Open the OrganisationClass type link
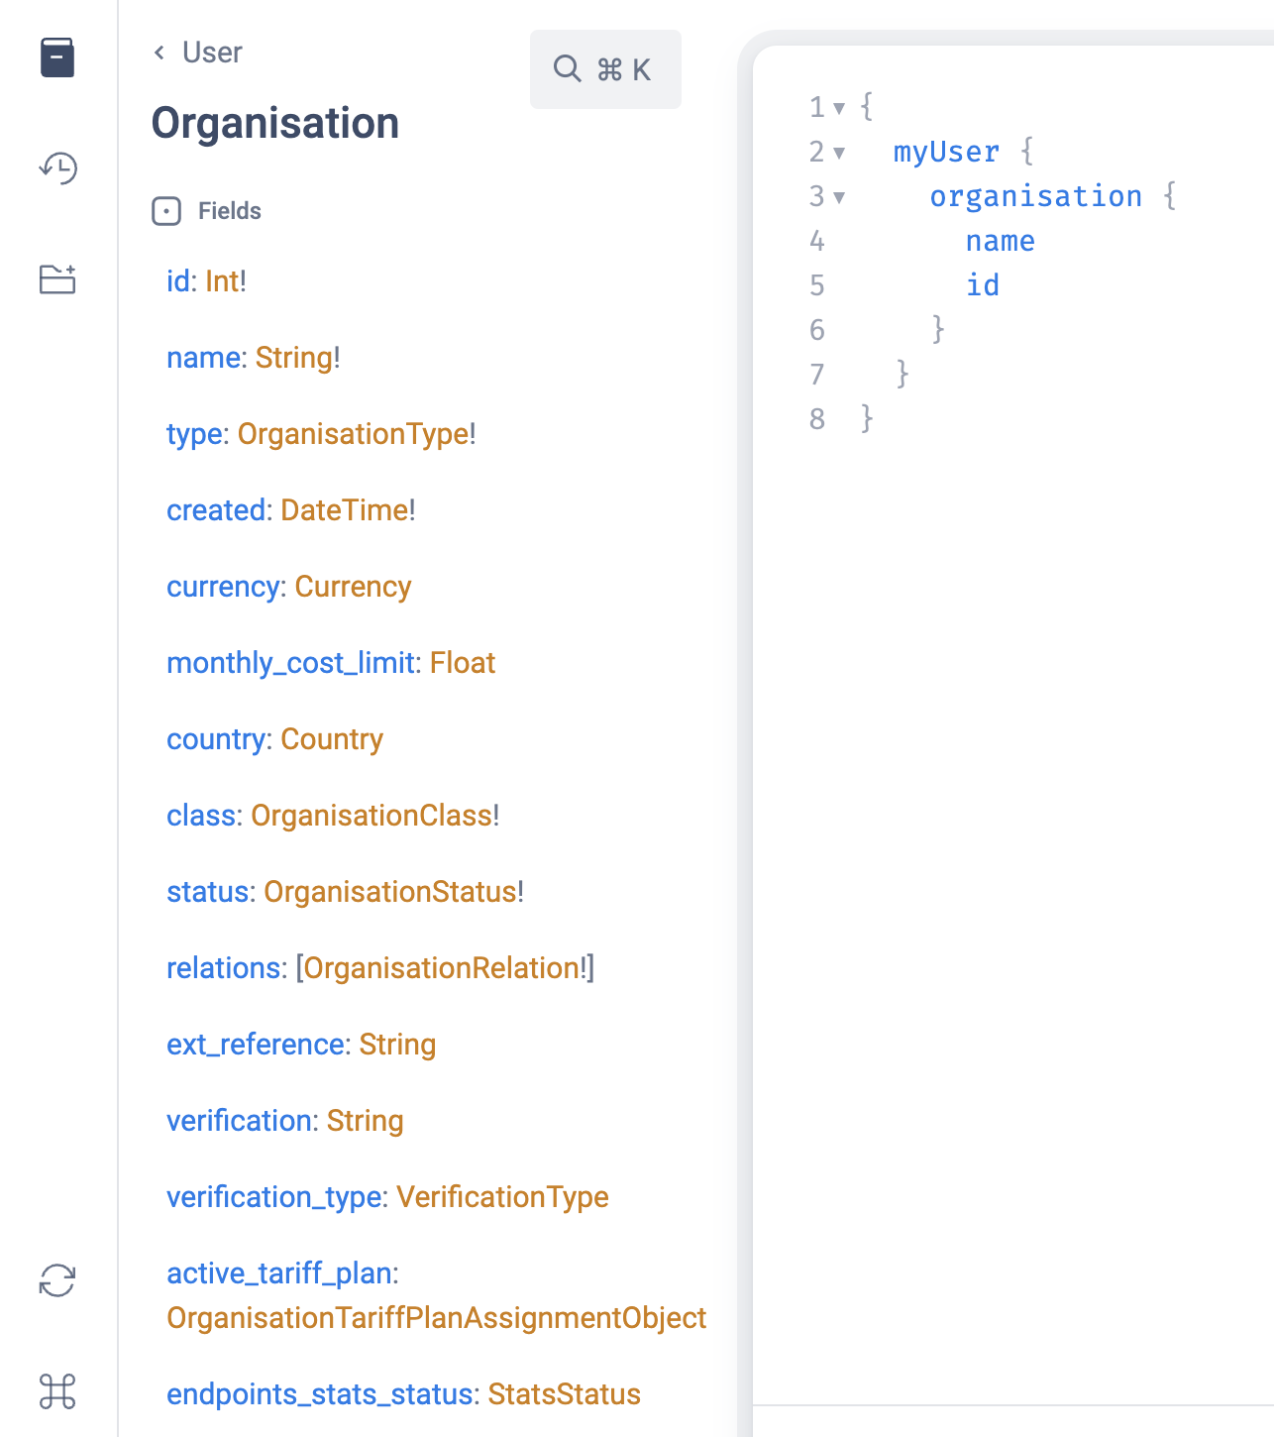This screenshot has width=1274, height=1437. pyautogui.click(x=372, y=816)
